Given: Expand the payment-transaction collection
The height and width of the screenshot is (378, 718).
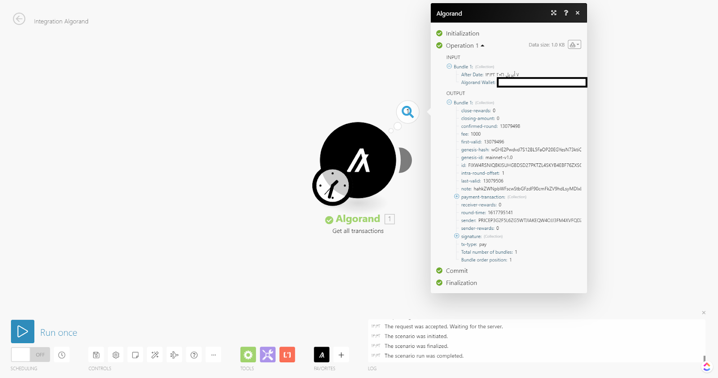Looking at the screenshot, I should coord(457,197).
